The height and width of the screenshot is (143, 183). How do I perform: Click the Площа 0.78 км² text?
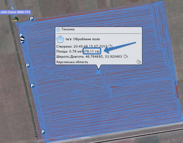69,51
